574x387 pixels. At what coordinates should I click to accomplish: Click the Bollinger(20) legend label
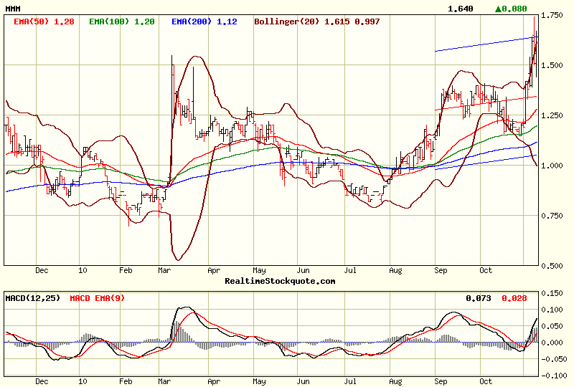pyautogui.click(x=317, y=21)
